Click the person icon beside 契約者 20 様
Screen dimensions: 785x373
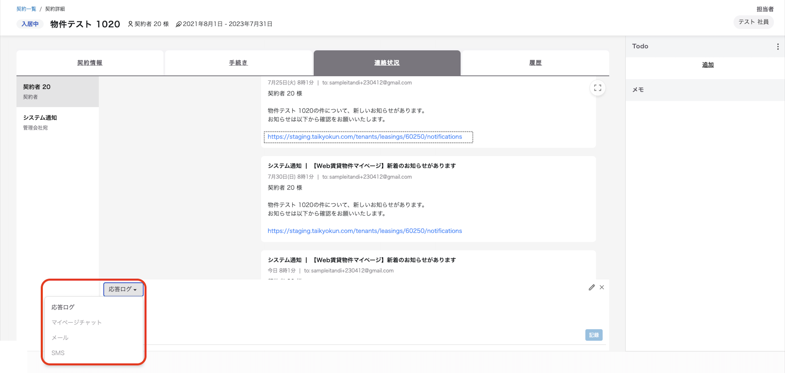[x=130, y=24]
